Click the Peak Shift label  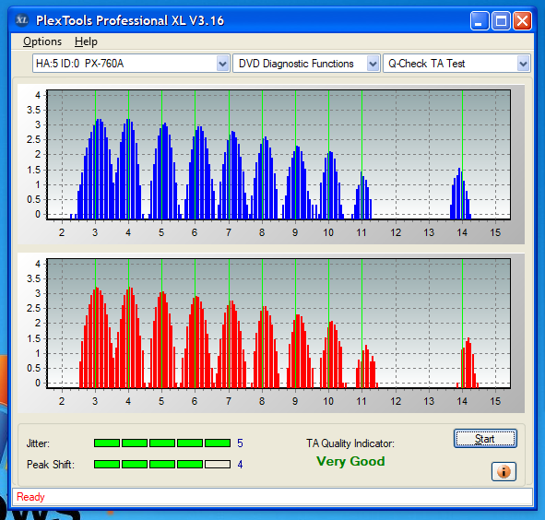51,465
